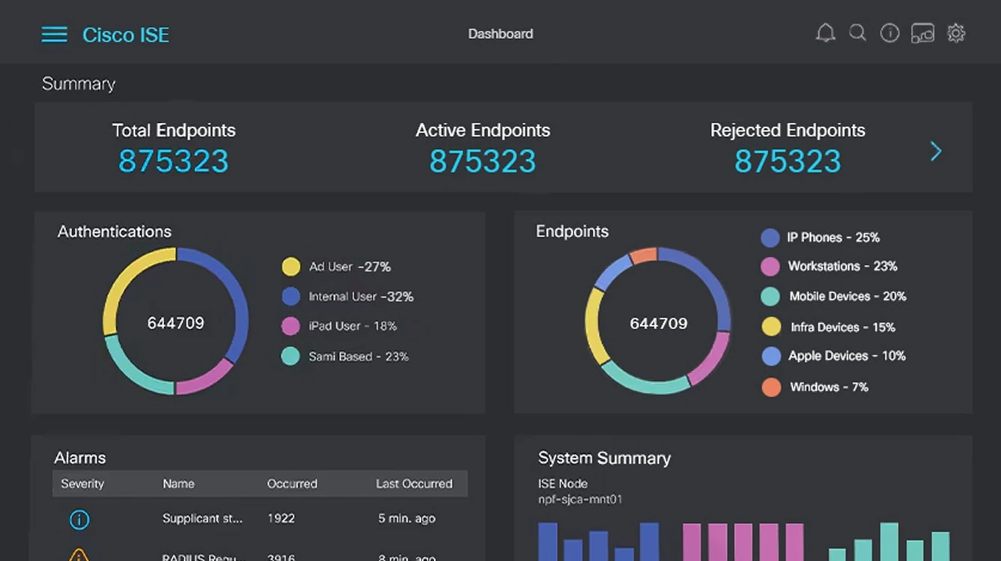
Task: Click the System Summary panel title
Action: click(604, 459)
